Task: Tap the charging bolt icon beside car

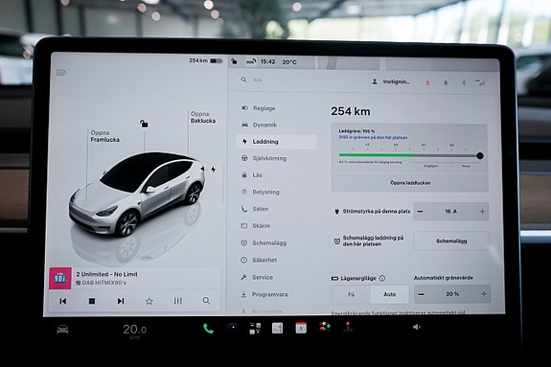Action: [214, 169]
